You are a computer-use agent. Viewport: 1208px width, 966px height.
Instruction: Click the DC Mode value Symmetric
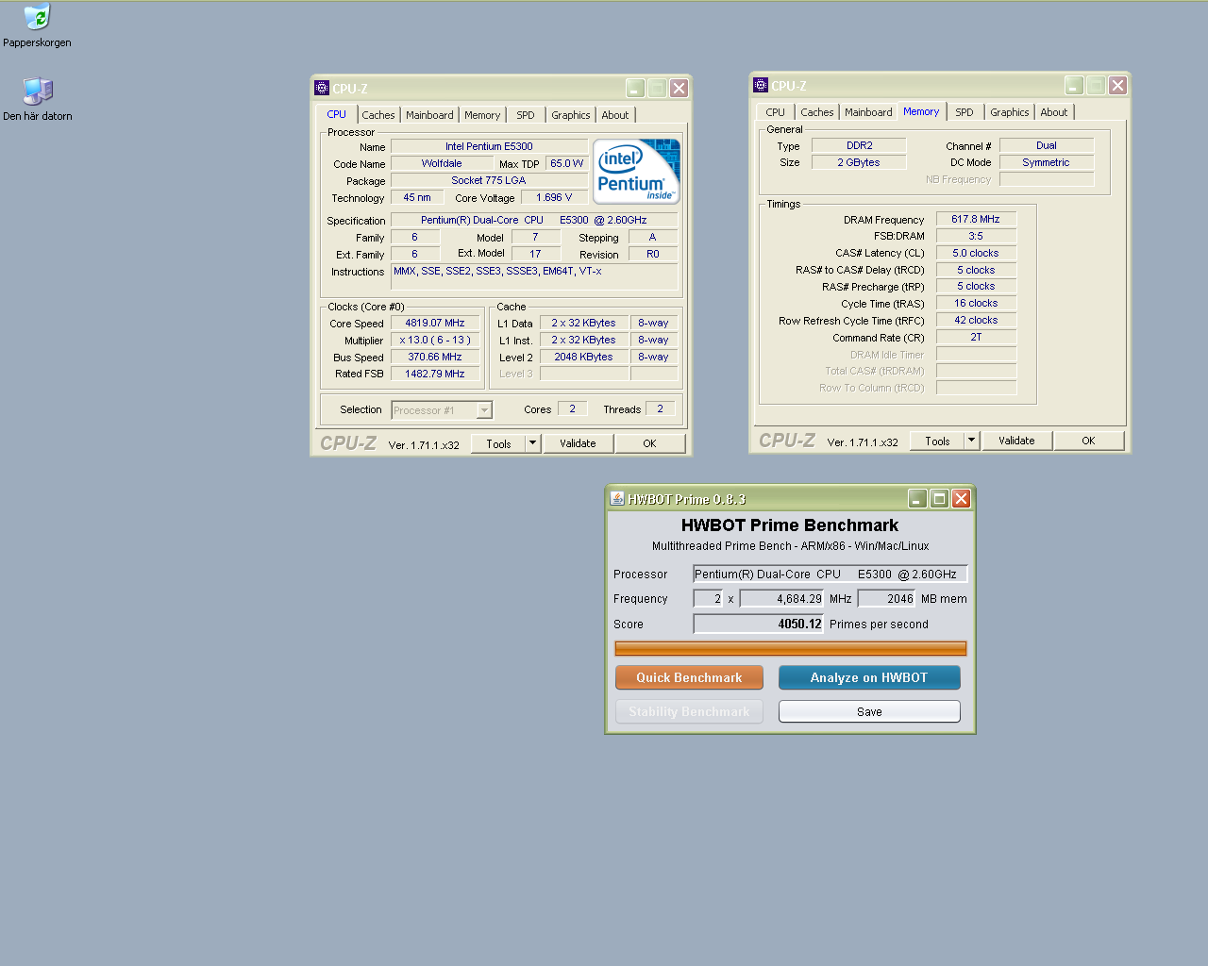pos(1047,162)
